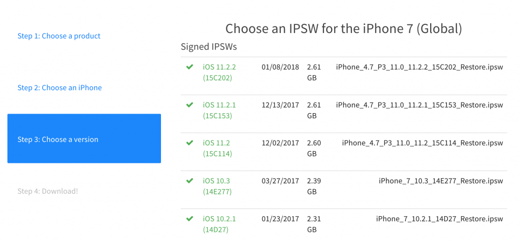
Task: Click the iPhone_4.7_P3_11.0_11.2.2_15C202_Restore.ipsw filename
Action: (x=419, y=67)
